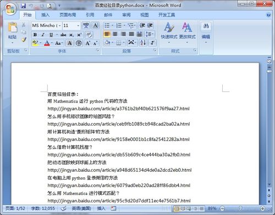Align text left
The width and height of the screenshot is (275, 215).
[x=107, y=34]
